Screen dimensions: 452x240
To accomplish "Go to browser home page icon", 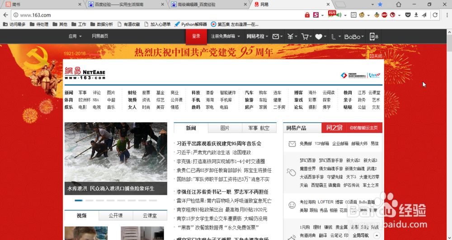I will pos(399,5).
